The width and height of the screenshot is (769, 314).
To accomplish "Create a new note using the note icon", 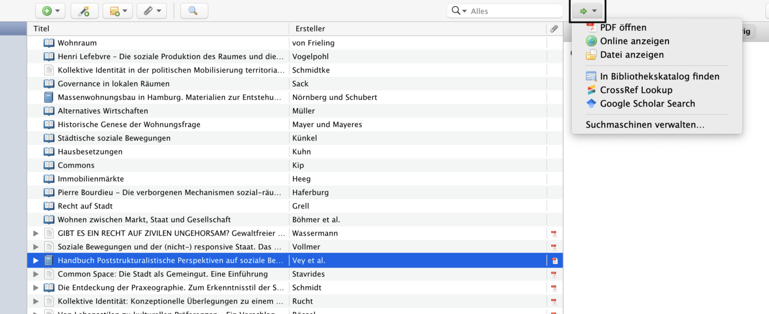I will 114,10.
